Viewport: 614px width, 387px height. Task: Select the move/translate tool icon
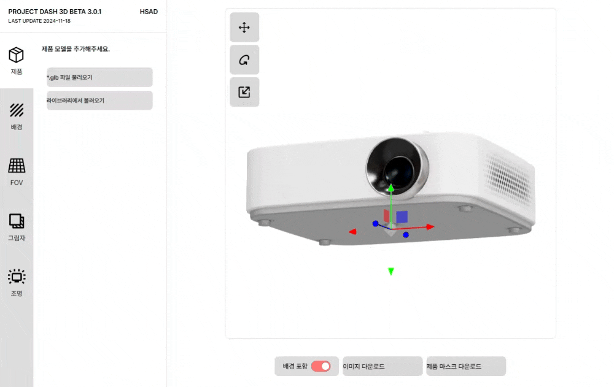point(244,28)
